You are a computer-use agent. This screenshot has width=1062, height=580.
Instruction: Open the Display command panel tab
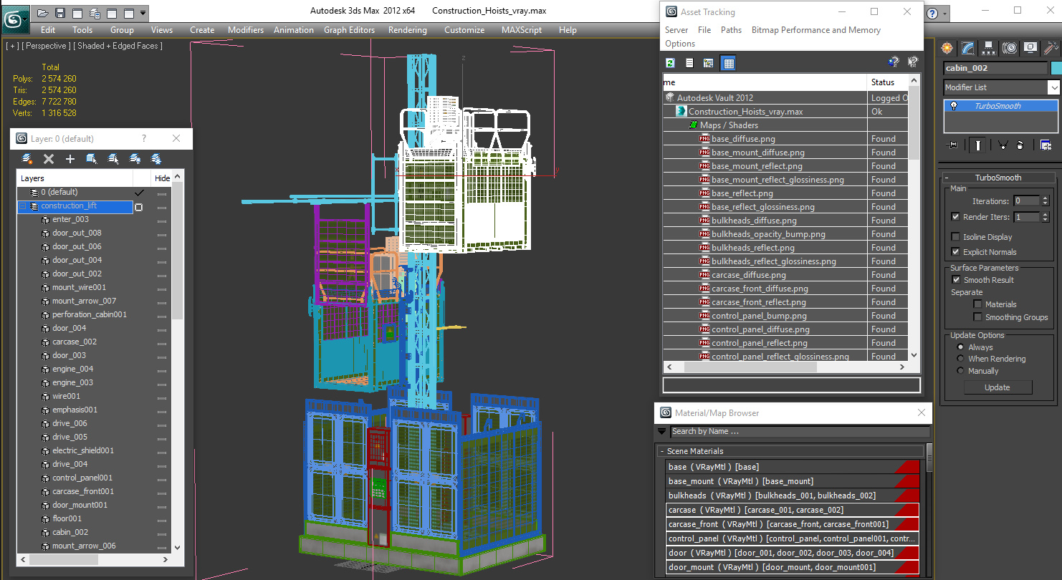1030,48
